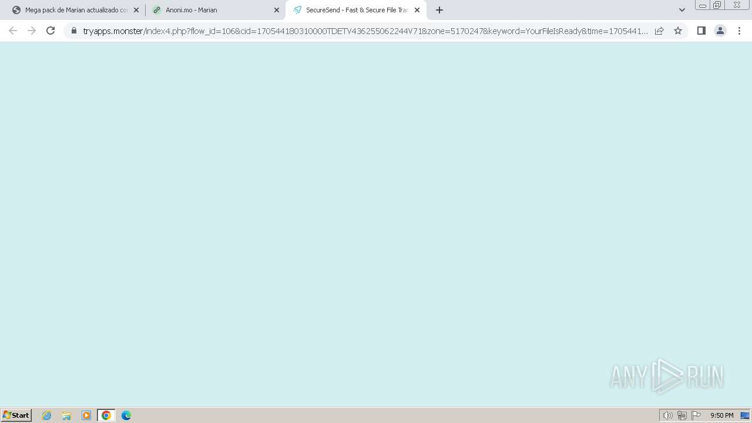
Task: Open Action Center flag icon
Action: 696,415
